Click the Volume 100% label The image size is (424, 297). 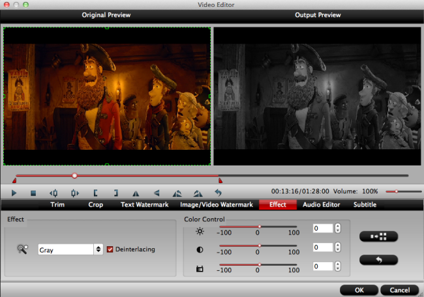click(356, 191)
